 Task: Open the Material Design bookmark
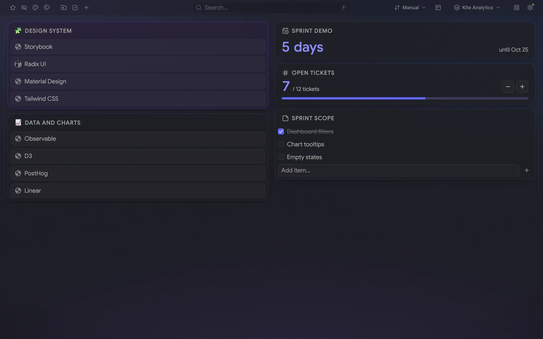138,81
